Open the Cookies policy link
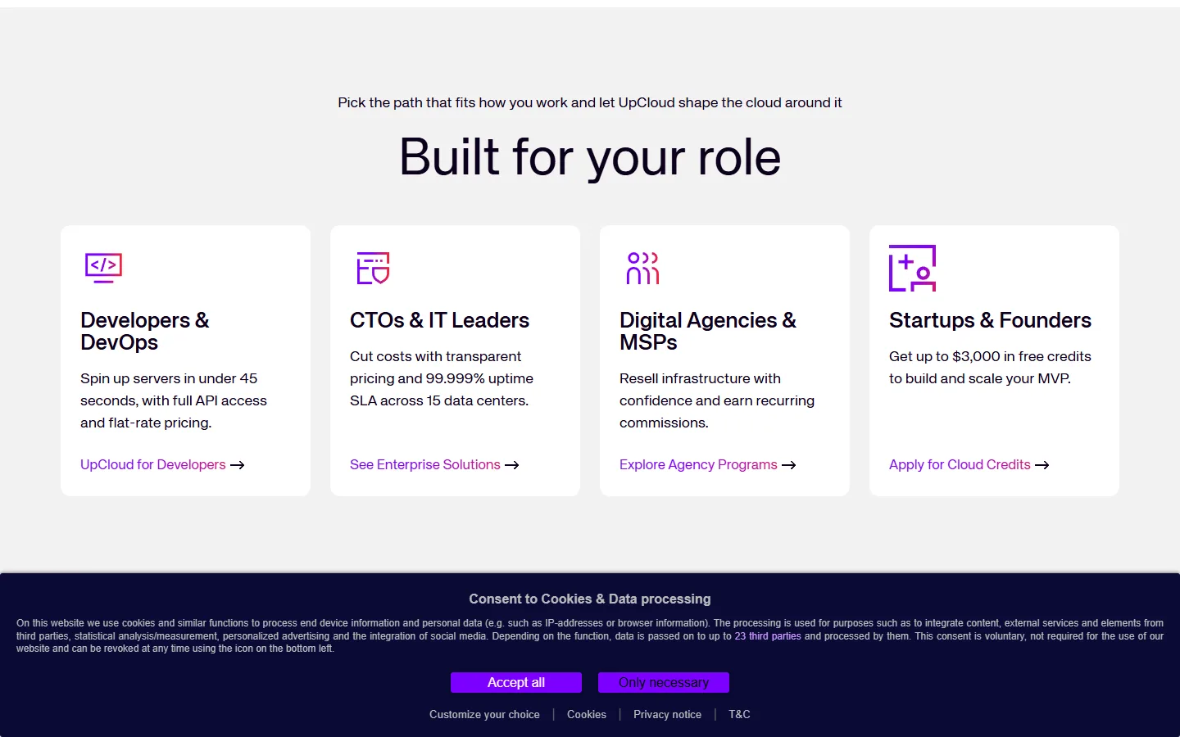Image resolution: width=1180 pixels, height=737 pixels. (x=587, y=714)
